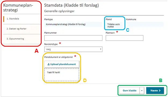This screenshot has width=168, height=97.
Task: Click the upload icon in Upload plandokument
Action: click(49, 64)
